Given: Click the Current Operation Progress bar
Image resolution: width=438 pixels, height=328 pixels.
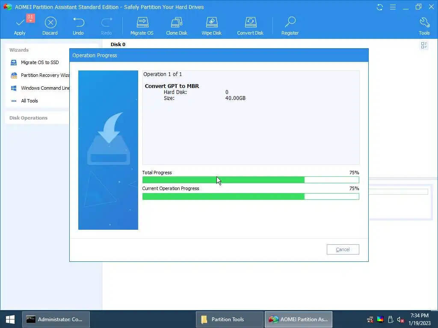Looking at the screenshot, I should click(x=251, y=196).
